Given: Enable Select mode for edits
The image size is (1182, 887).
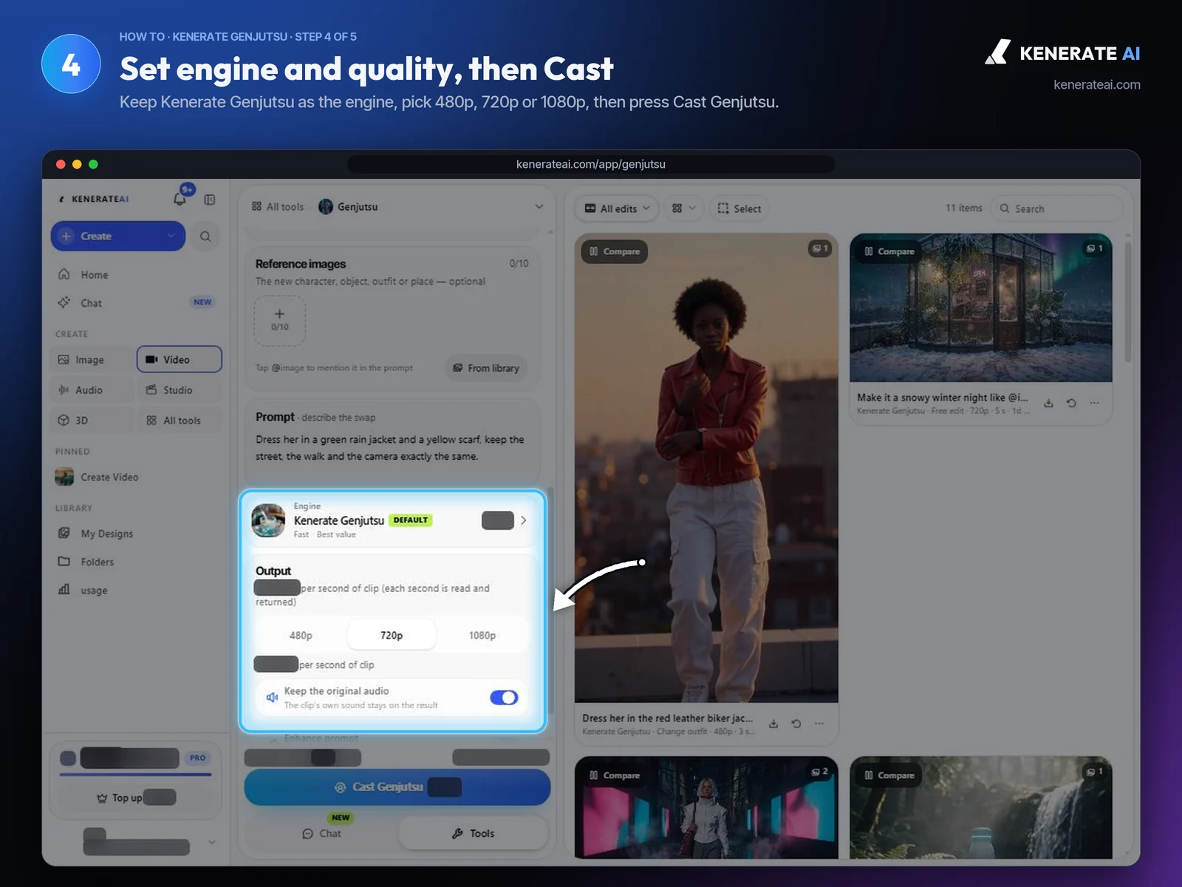Looking at the screenshot, I should 739,208.
